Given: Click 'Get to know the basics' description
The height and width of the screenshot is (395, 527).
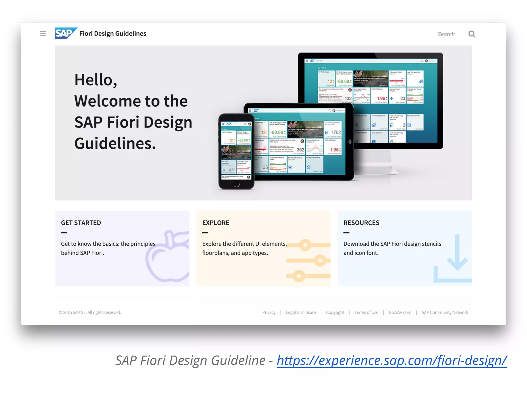Looking at the screenshot, I should [108, 248].
